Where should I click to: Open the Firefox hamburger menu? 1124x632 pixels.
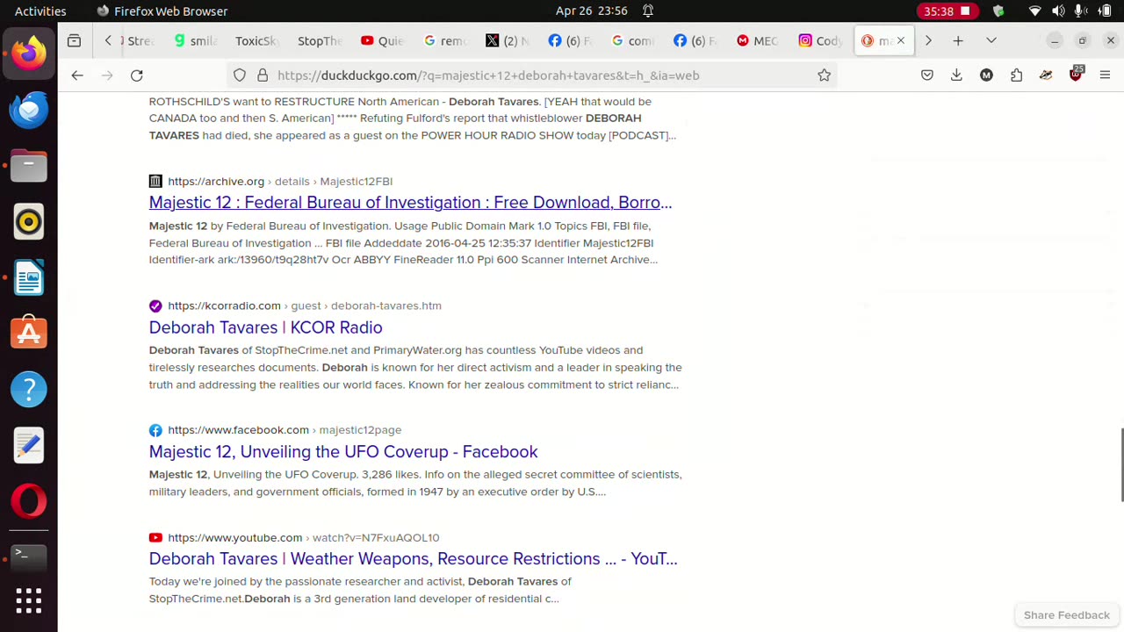click(1105, 75)
